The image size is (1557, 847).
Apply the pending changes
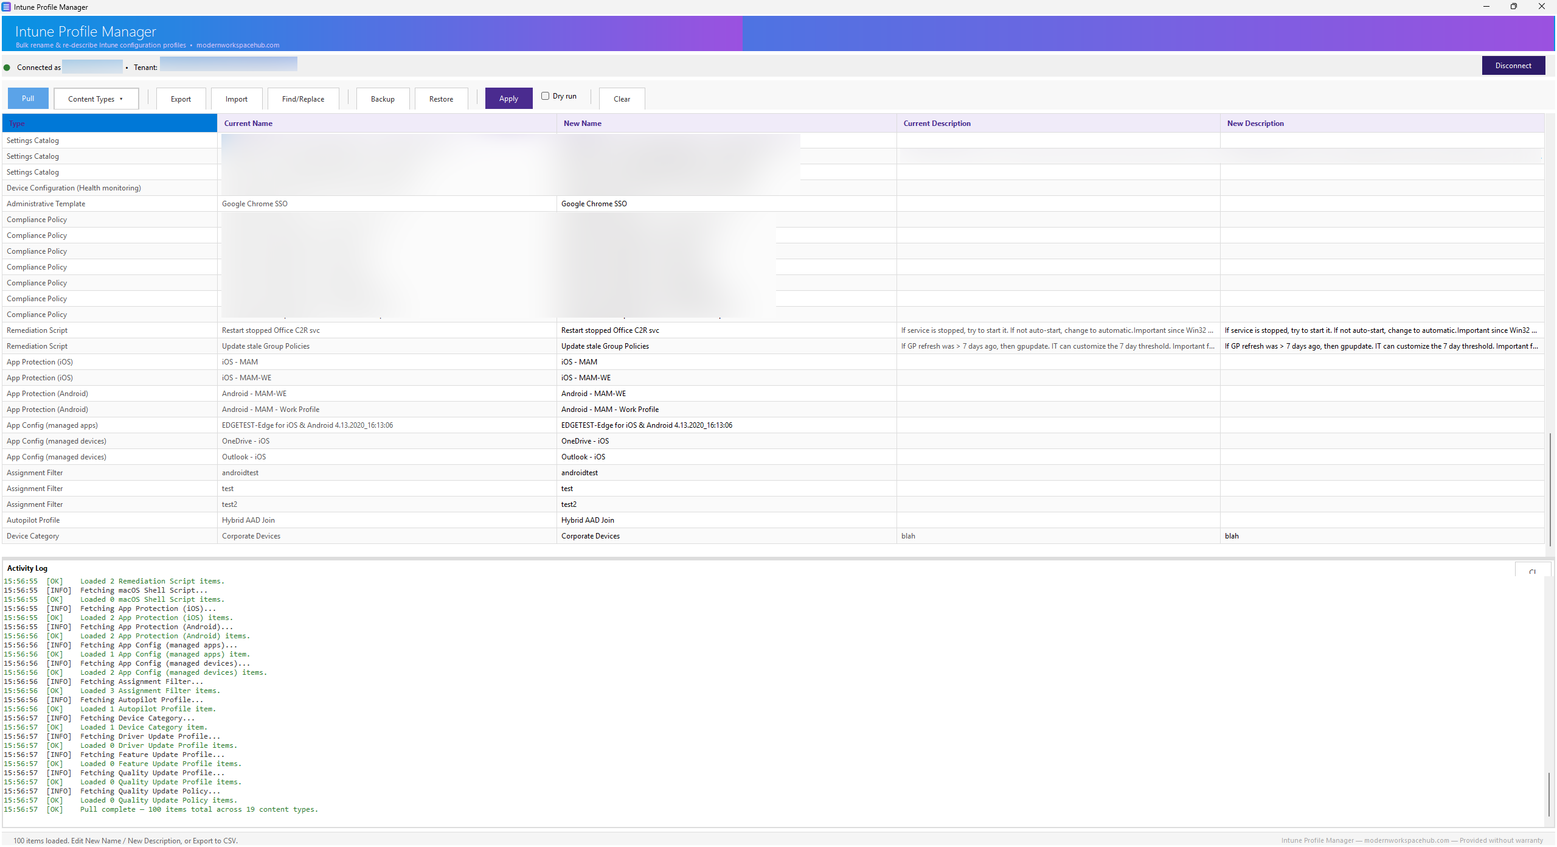click(508, 99)
